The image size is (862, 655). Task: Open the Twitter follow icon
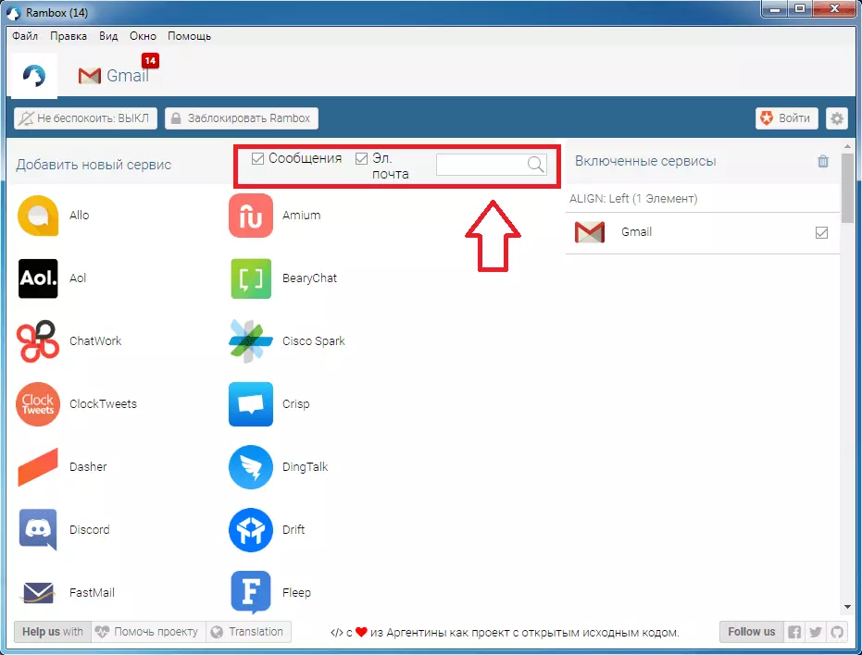click(x=816, y=632)
